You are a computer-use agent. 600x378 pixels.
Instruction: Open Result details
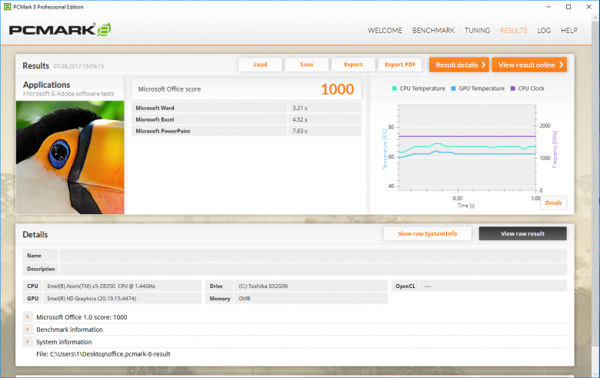pyautogui.click(x=459, y=65)
